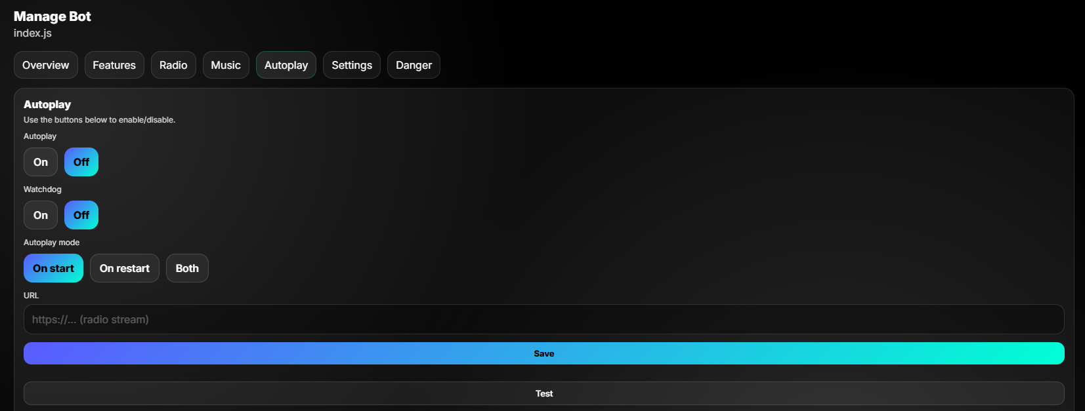The image size is (1085, 411).
Task: Open the Danger tab
Action: [x=414, y=65]
